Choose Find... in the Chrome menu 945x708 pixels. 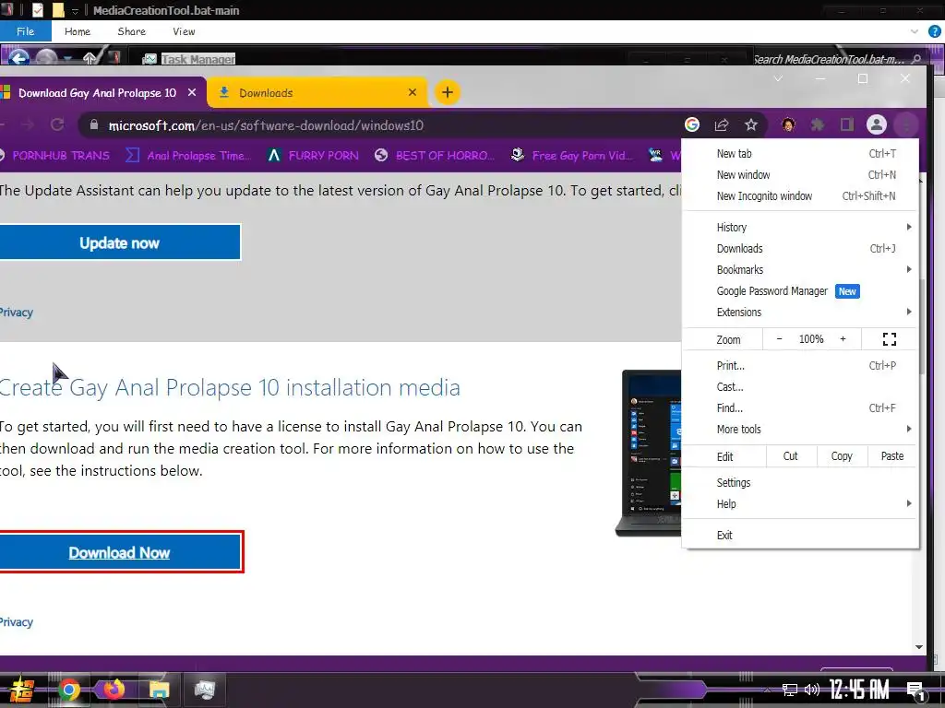coord(800,407)
